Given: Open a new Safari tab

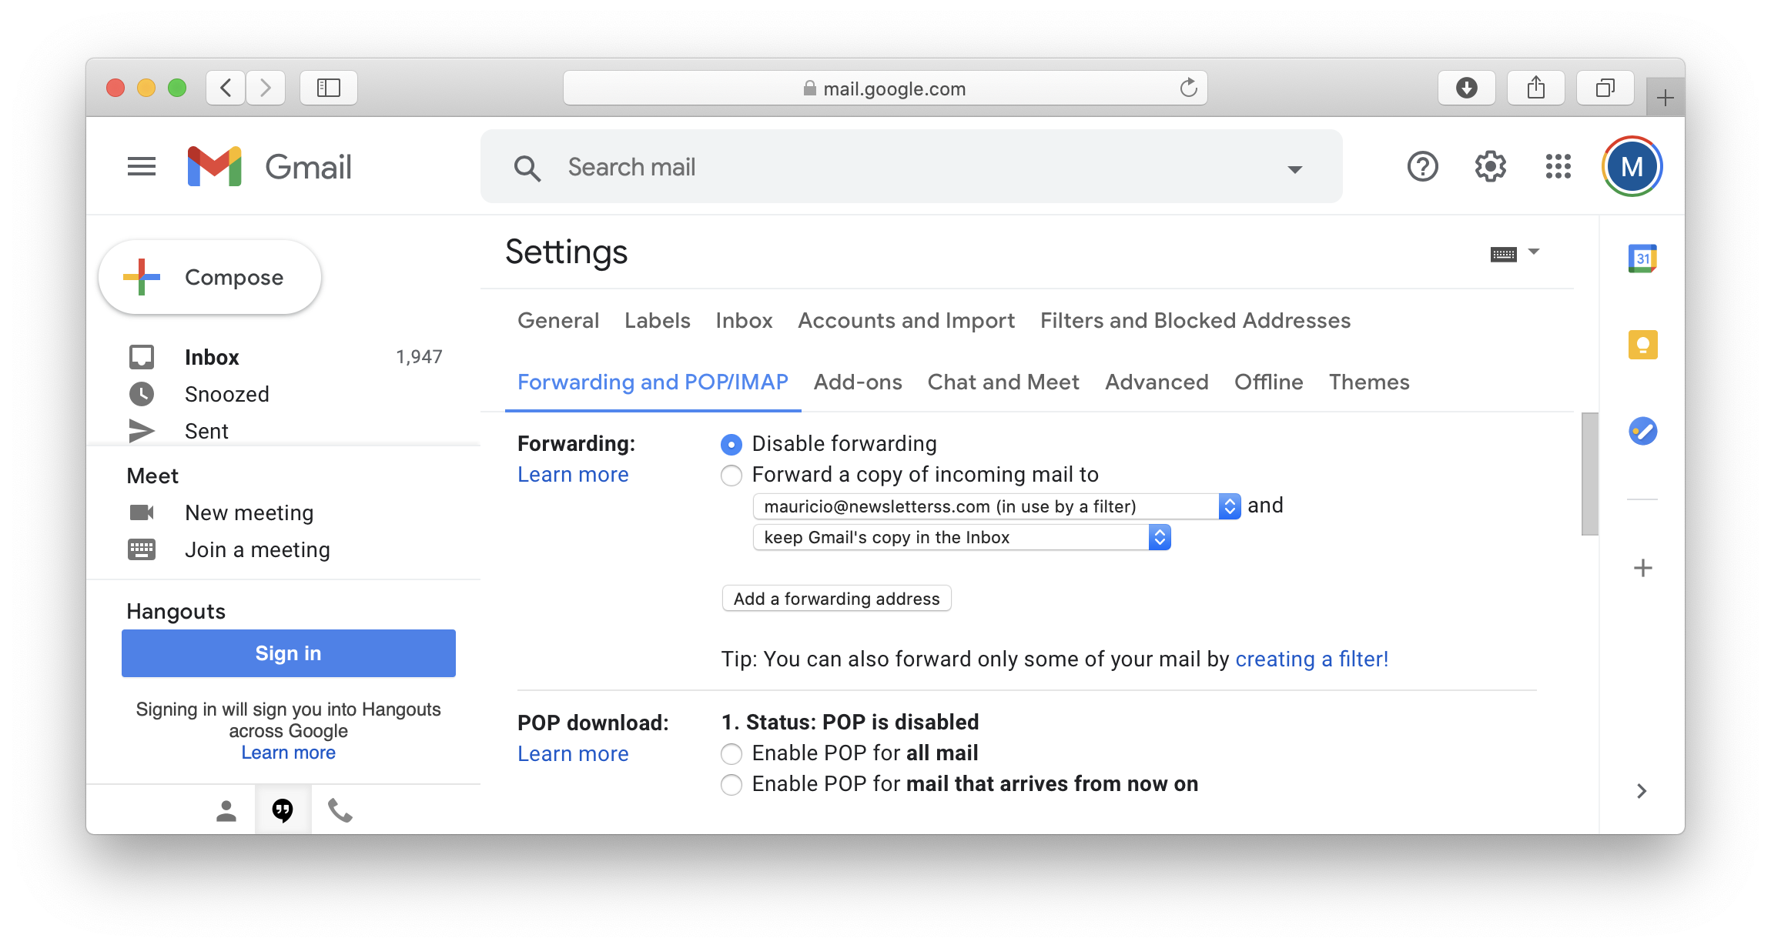Looking at the screenshot, I should (1665, 98).
